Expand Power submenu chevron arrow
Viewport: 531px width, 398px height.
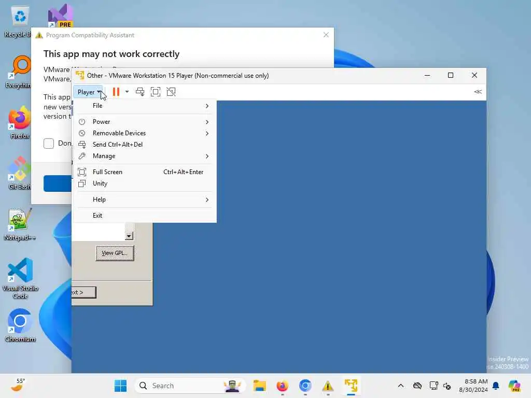coord(207,122)
